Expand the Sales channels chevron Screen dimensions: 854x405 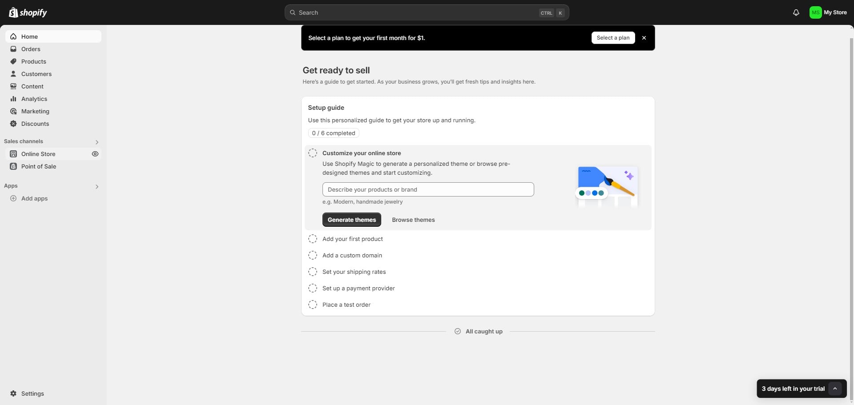[x=97, y=142]
